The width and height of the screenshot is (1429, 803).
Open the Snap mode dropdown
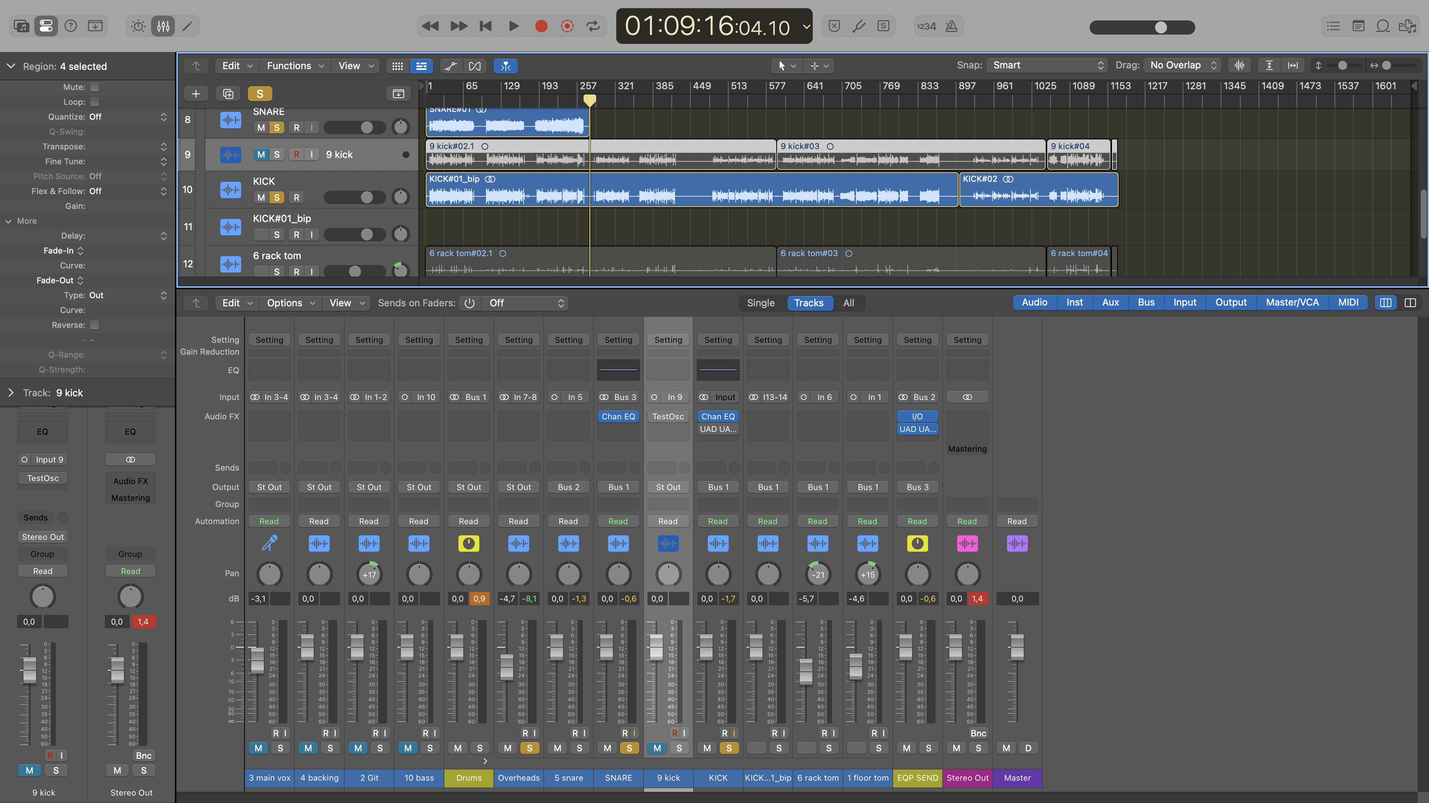(x=1047, y=65)
